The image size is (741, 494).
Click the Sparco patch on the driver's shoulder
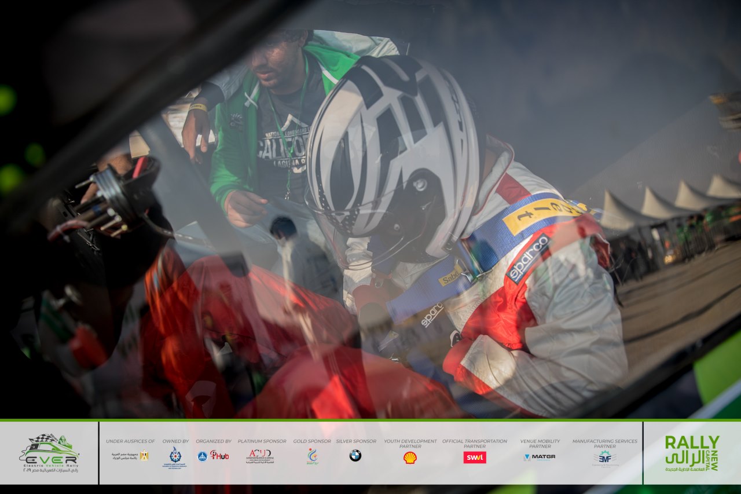[528, 258]
